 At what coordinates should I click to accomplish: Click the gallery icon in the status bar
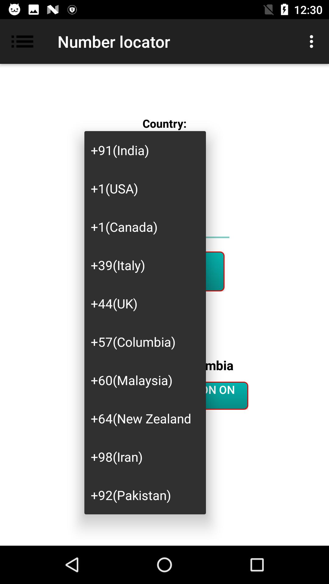(33, 9)
